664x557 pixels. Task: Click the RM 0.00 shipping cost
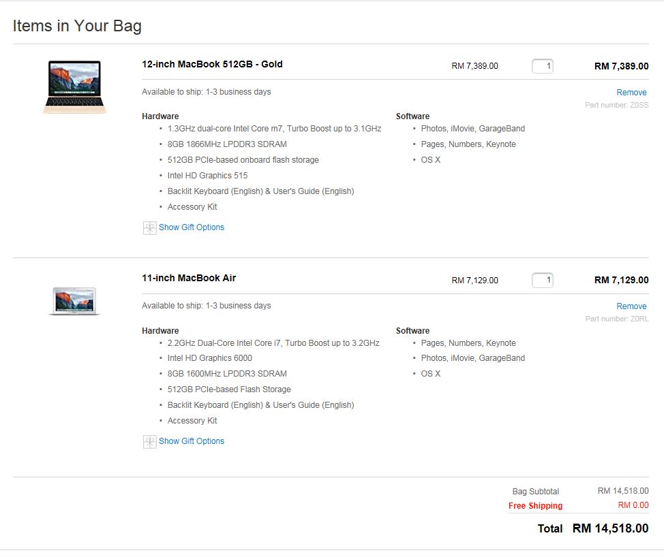tap(633, 505)
